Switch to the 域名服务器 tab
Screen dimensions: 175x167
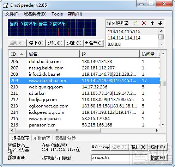[x=65, y=138]
